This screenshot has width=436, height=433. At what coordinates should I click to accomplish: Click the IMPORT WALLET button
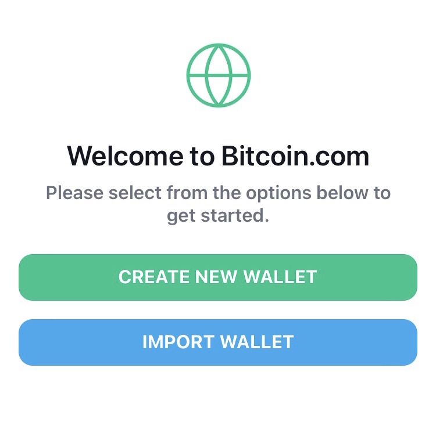pyautogui.click(x=218, y=342)
